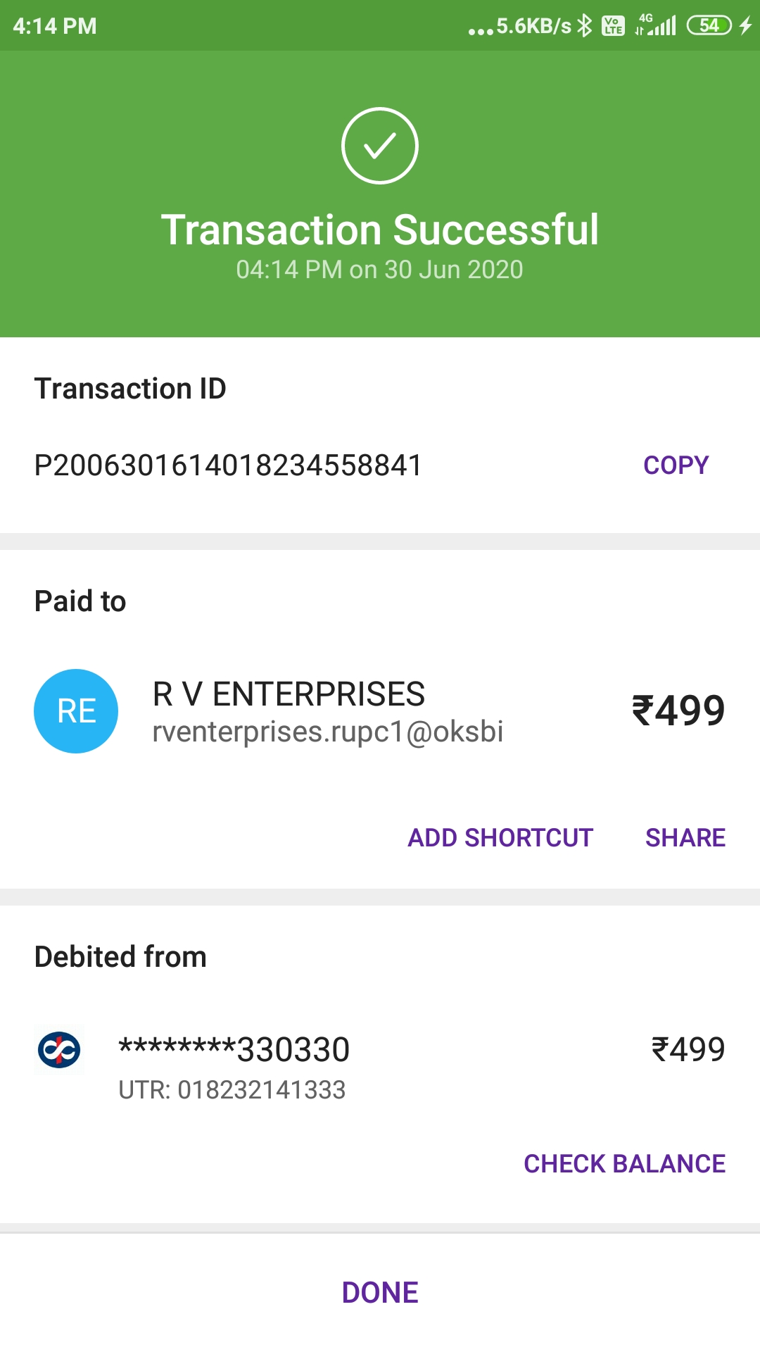
Task: Tap the masked account number ending 330330
Action: point(234,1050)
